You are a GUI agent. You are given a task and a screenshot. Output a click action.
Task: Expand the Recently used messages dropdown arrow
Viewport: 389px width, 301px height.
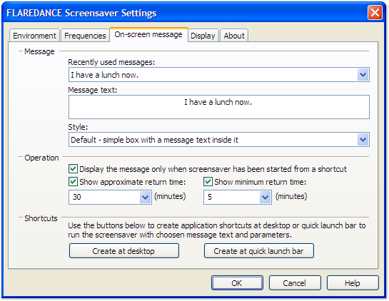click(x=363, y=75)
